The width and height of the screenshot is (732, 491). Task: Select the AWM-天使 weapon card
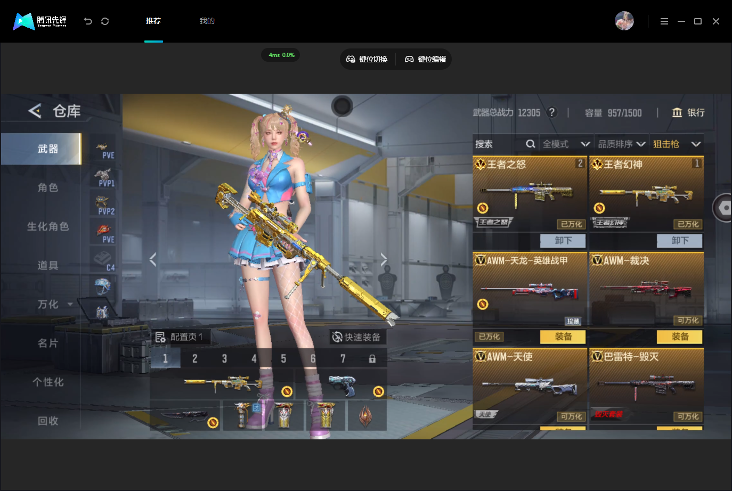coord(530,387)
